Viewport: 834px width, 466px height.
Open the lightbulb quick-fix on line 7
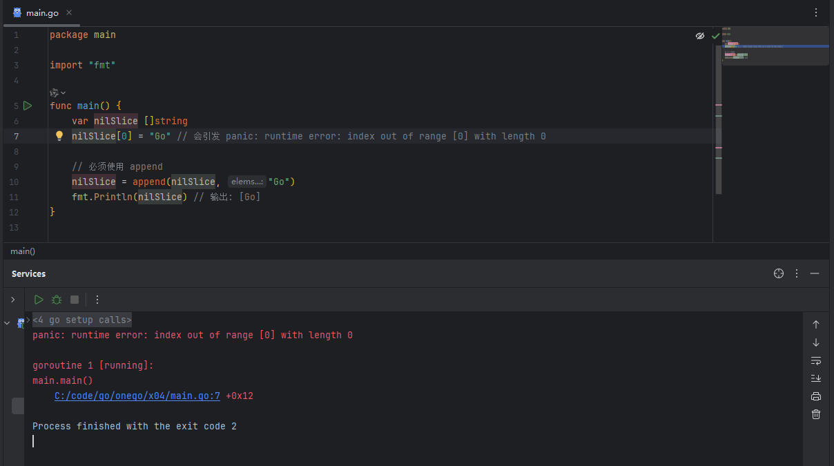(59, 136)
